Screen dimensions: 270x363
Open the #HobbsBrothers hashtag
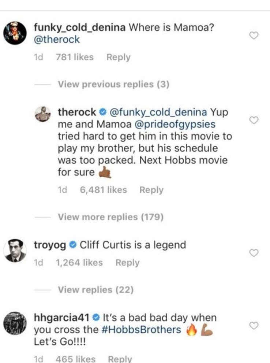click(x=141, y=330)
